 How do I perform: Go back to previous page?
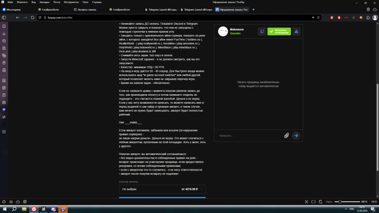(18, 18)
